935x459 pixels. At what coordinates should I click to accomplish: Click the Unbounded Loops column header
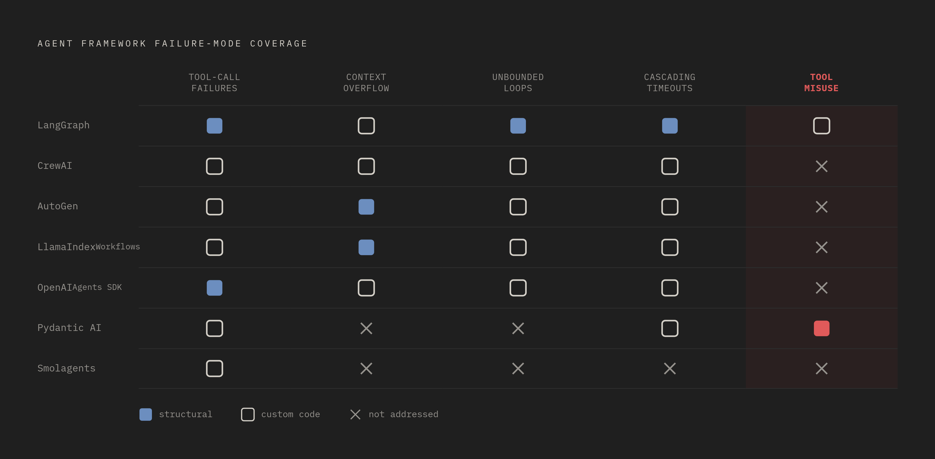pyautogui.click(x=518, y=83)
